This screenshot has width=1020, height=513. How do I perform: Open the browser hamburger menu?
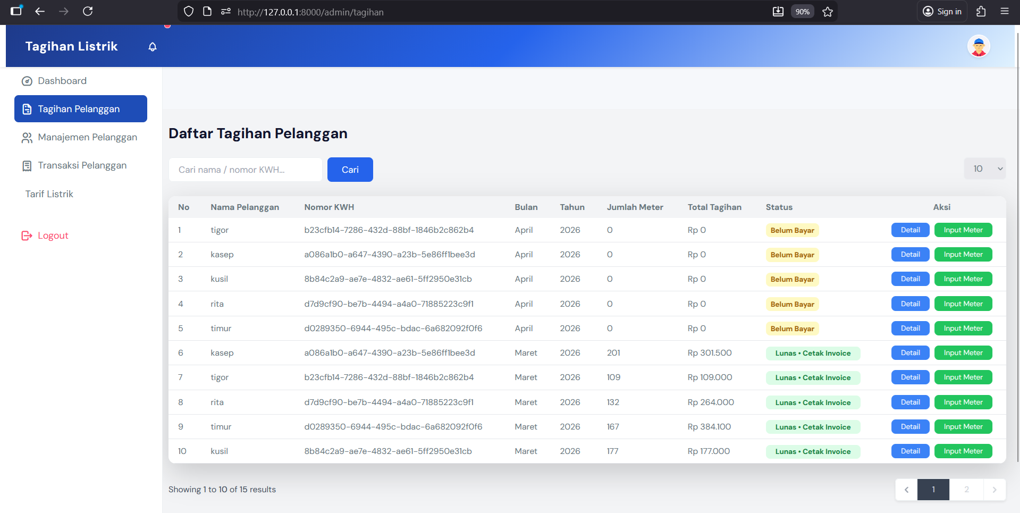(1005, 11)
